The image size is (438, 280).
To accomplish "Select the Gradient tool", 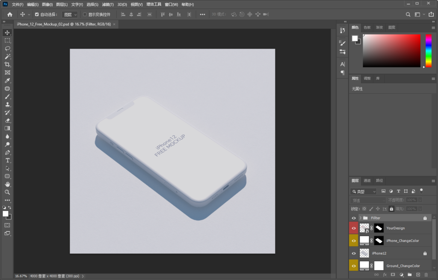I will (7, 128).
